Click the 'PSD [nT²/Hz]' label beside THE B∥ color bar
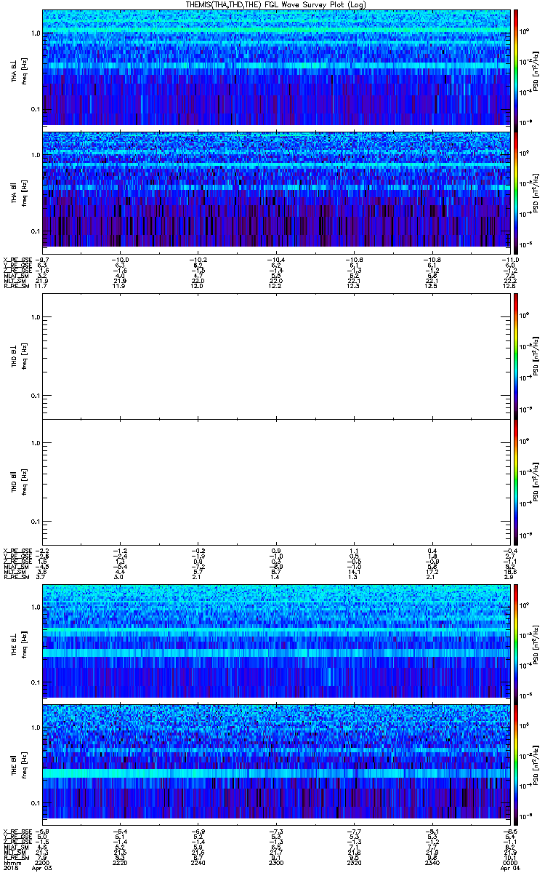Screen dimensions: 545x873 pos(536,765)
